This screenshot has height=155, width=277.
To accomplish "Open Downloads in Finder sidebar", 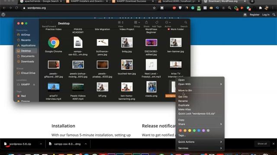I will point(27,62).
